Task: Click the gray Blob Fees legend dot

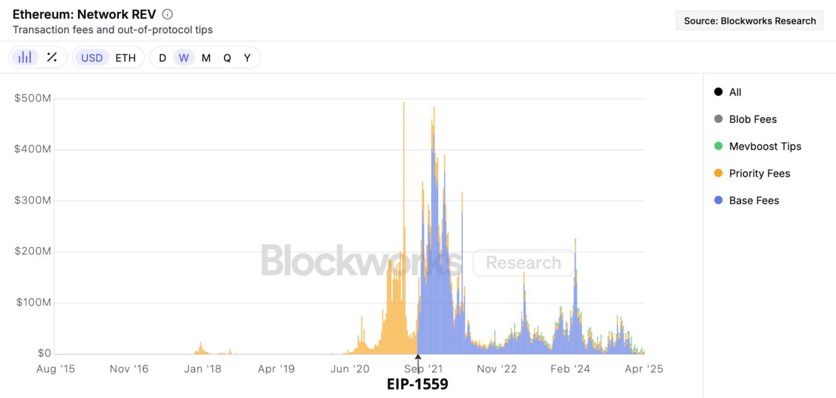Action: point(718,119)
